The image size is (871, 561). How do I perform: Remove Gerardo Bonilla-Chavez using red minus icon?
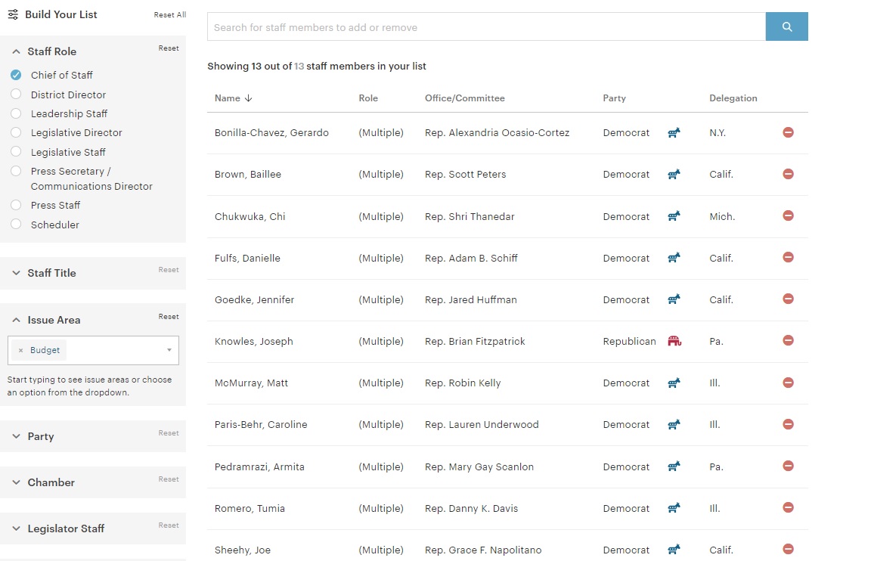[x=788, y=132]
